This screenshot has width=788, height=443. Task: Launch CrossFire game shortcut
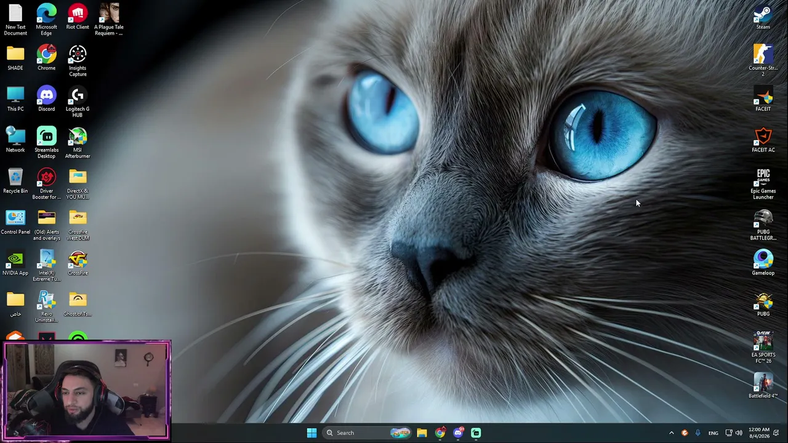78,263
